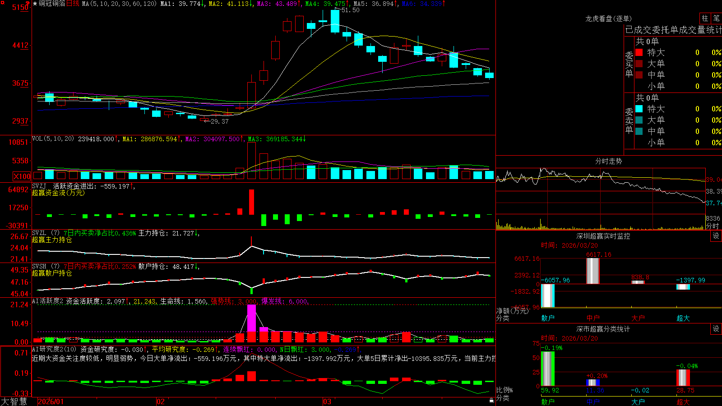Click the 03 month timeline marker
The image size is (722, 406).
[327, 401]
